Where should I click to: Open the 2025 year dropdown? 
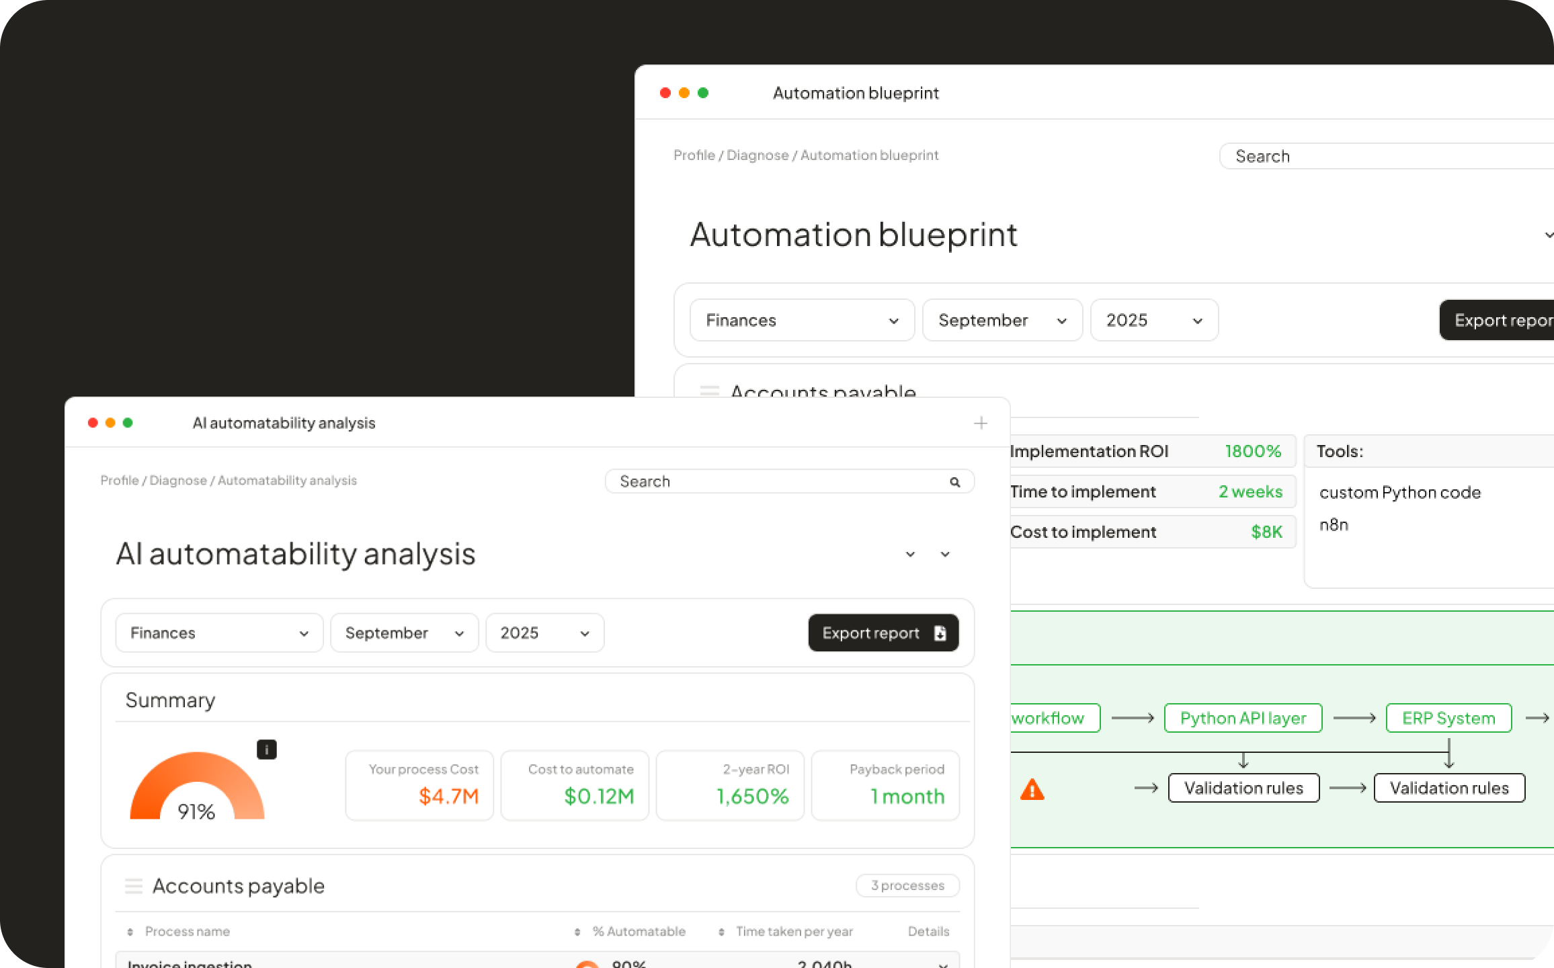(x=544, y=633)
